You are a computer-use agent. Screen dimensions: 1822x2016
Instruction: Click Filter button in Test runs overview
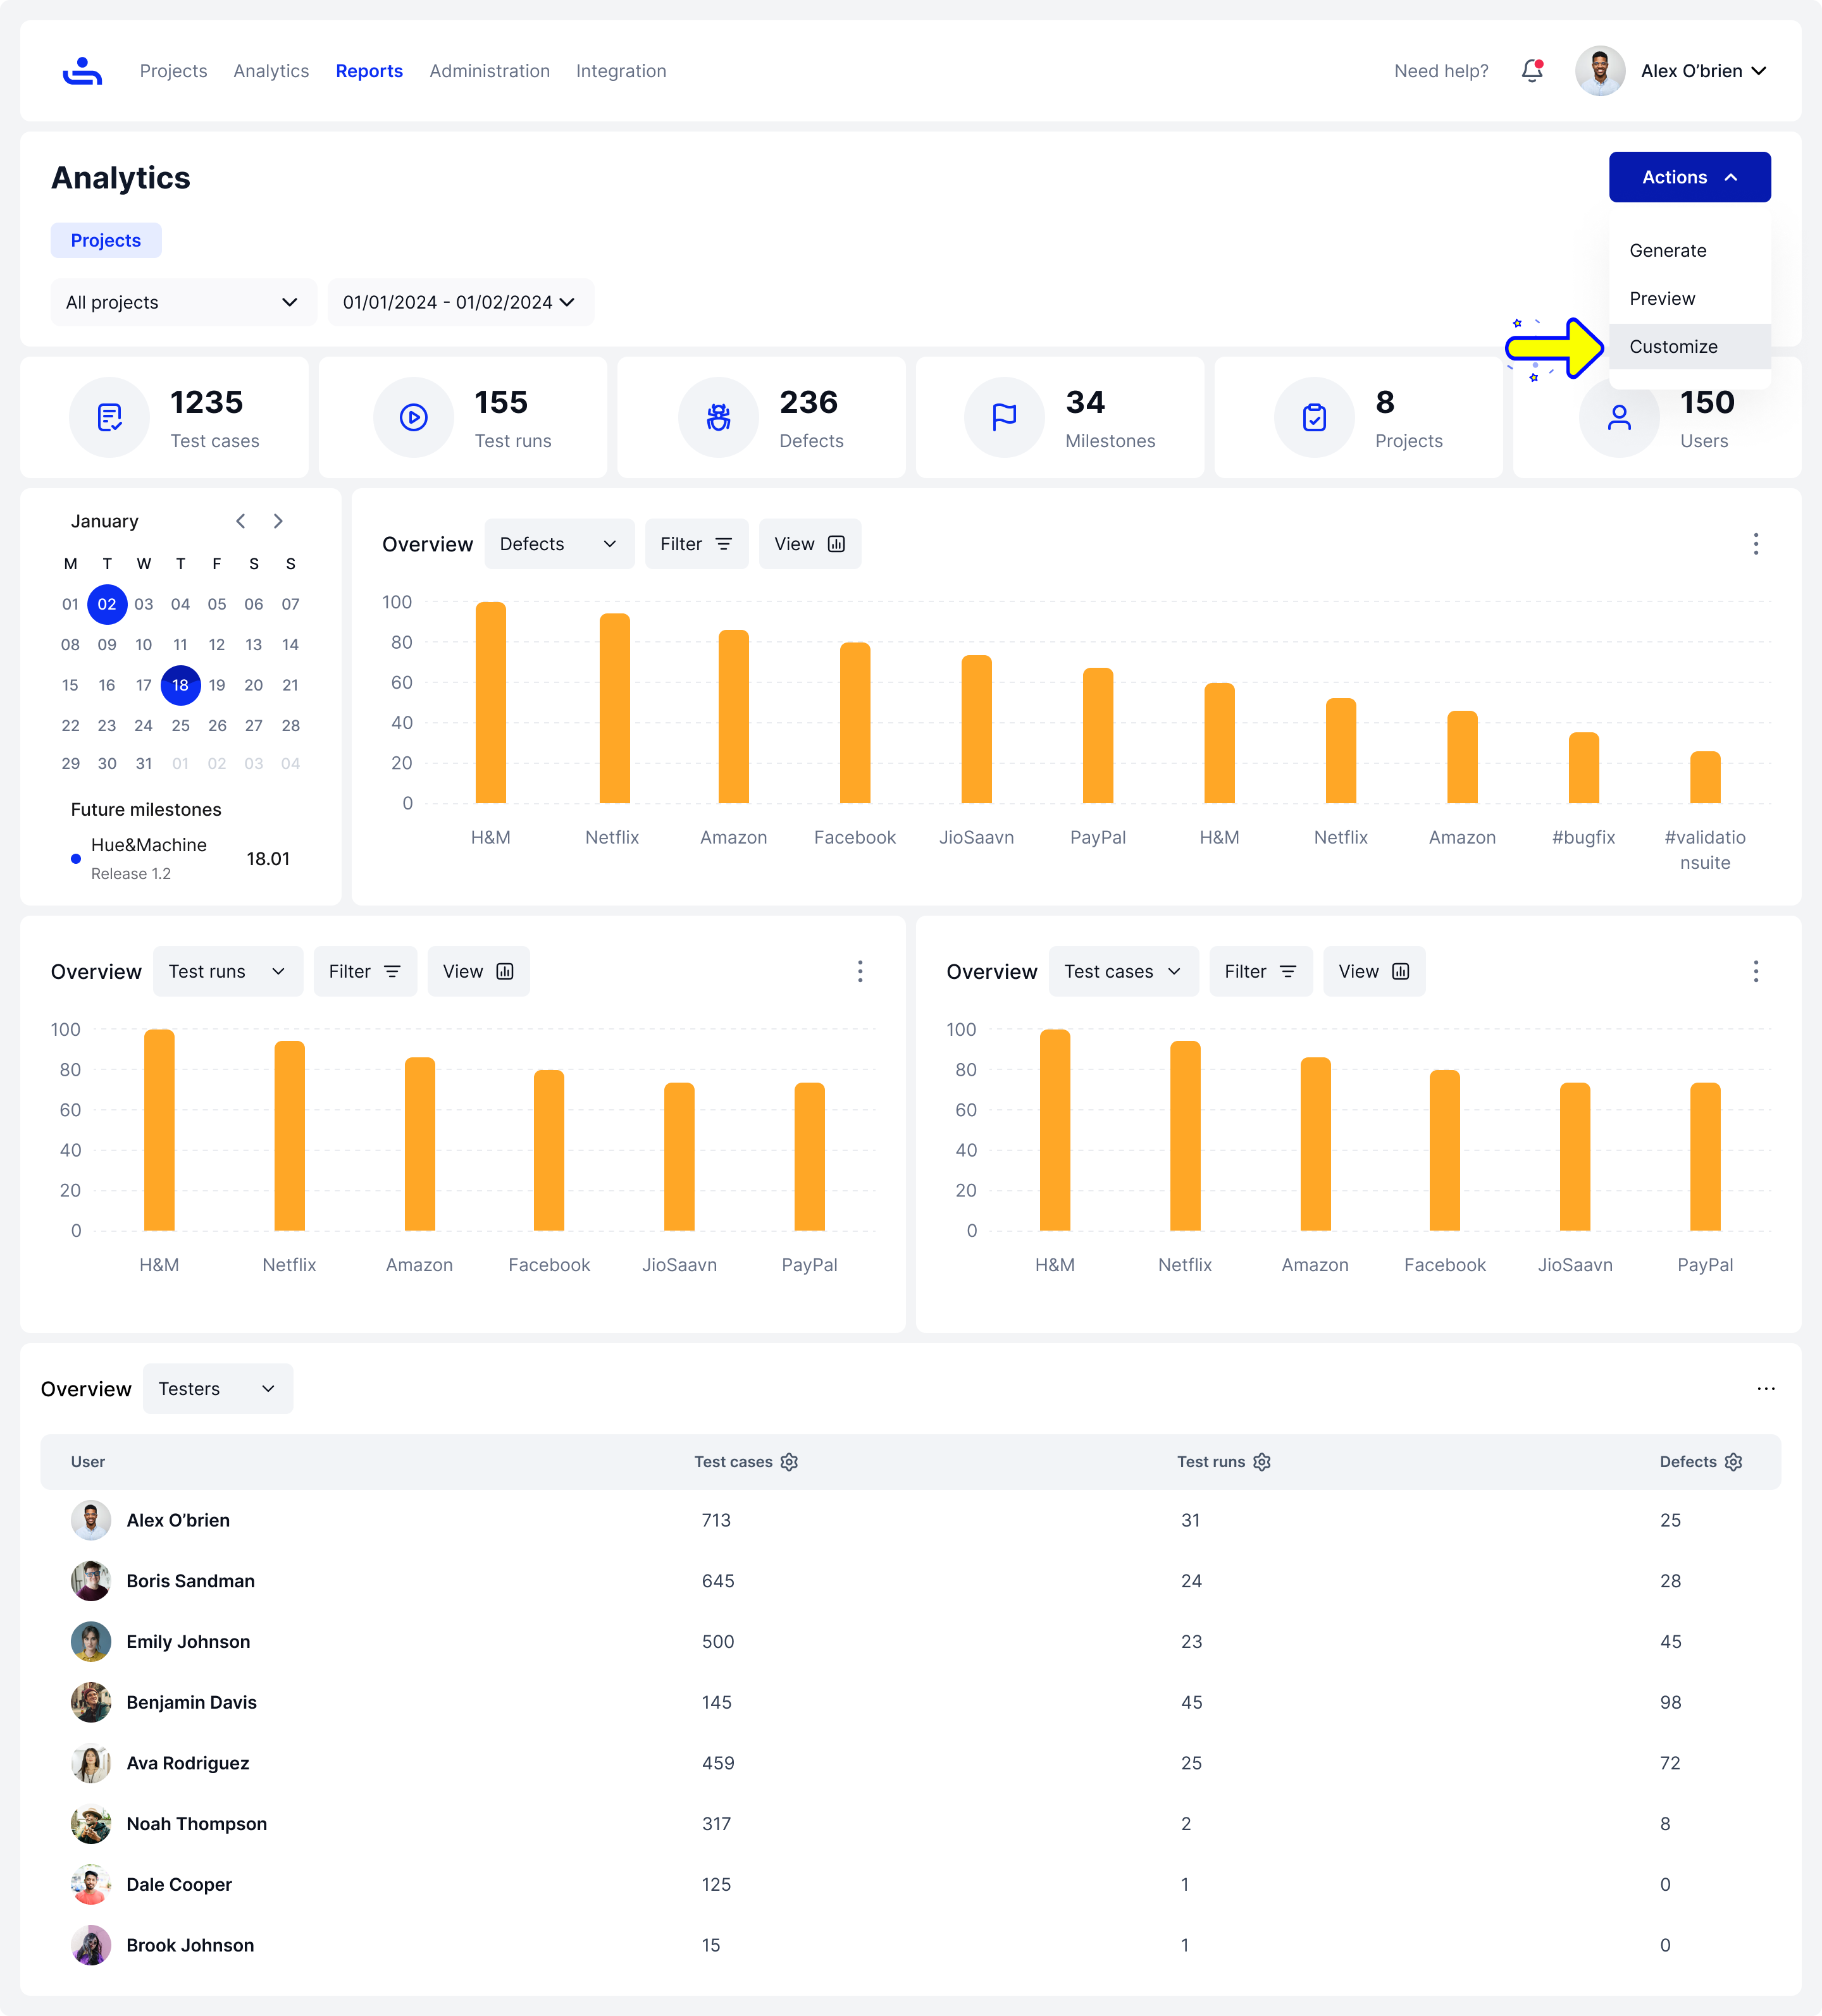pos(364,972)
